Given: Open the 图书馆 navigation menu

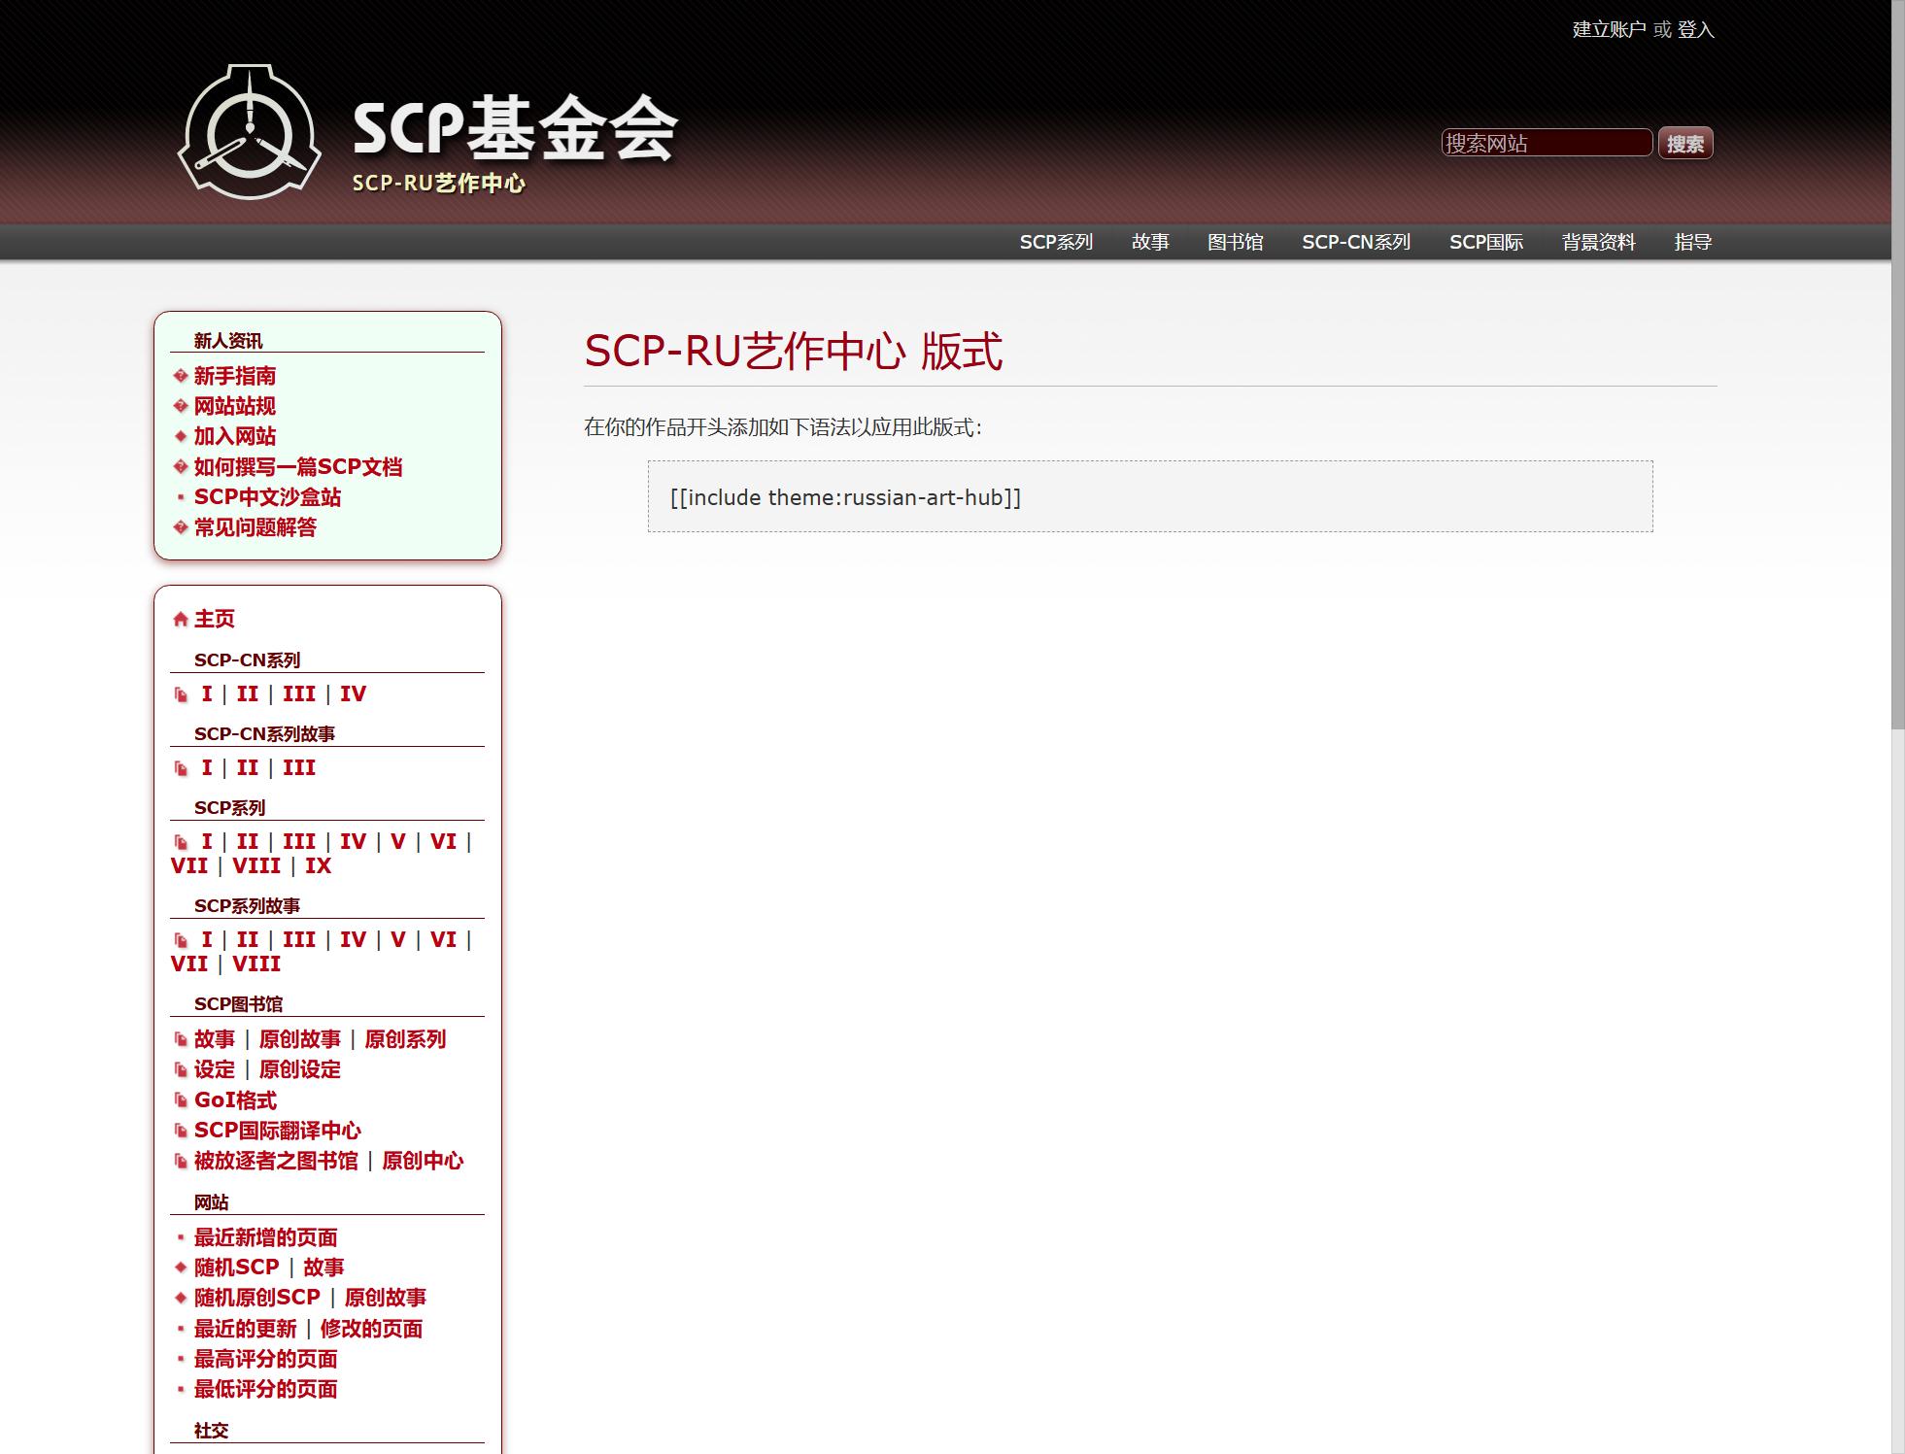Looking at the screenshot, I should [x=1235, y=242].
